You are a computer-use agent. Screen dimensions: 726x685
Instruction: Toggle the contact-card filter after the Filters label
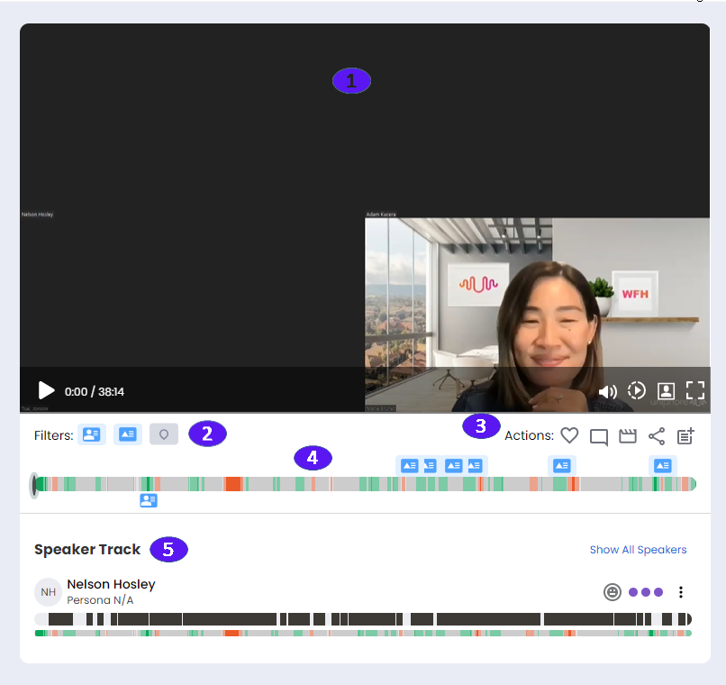(x=91, y=434)
